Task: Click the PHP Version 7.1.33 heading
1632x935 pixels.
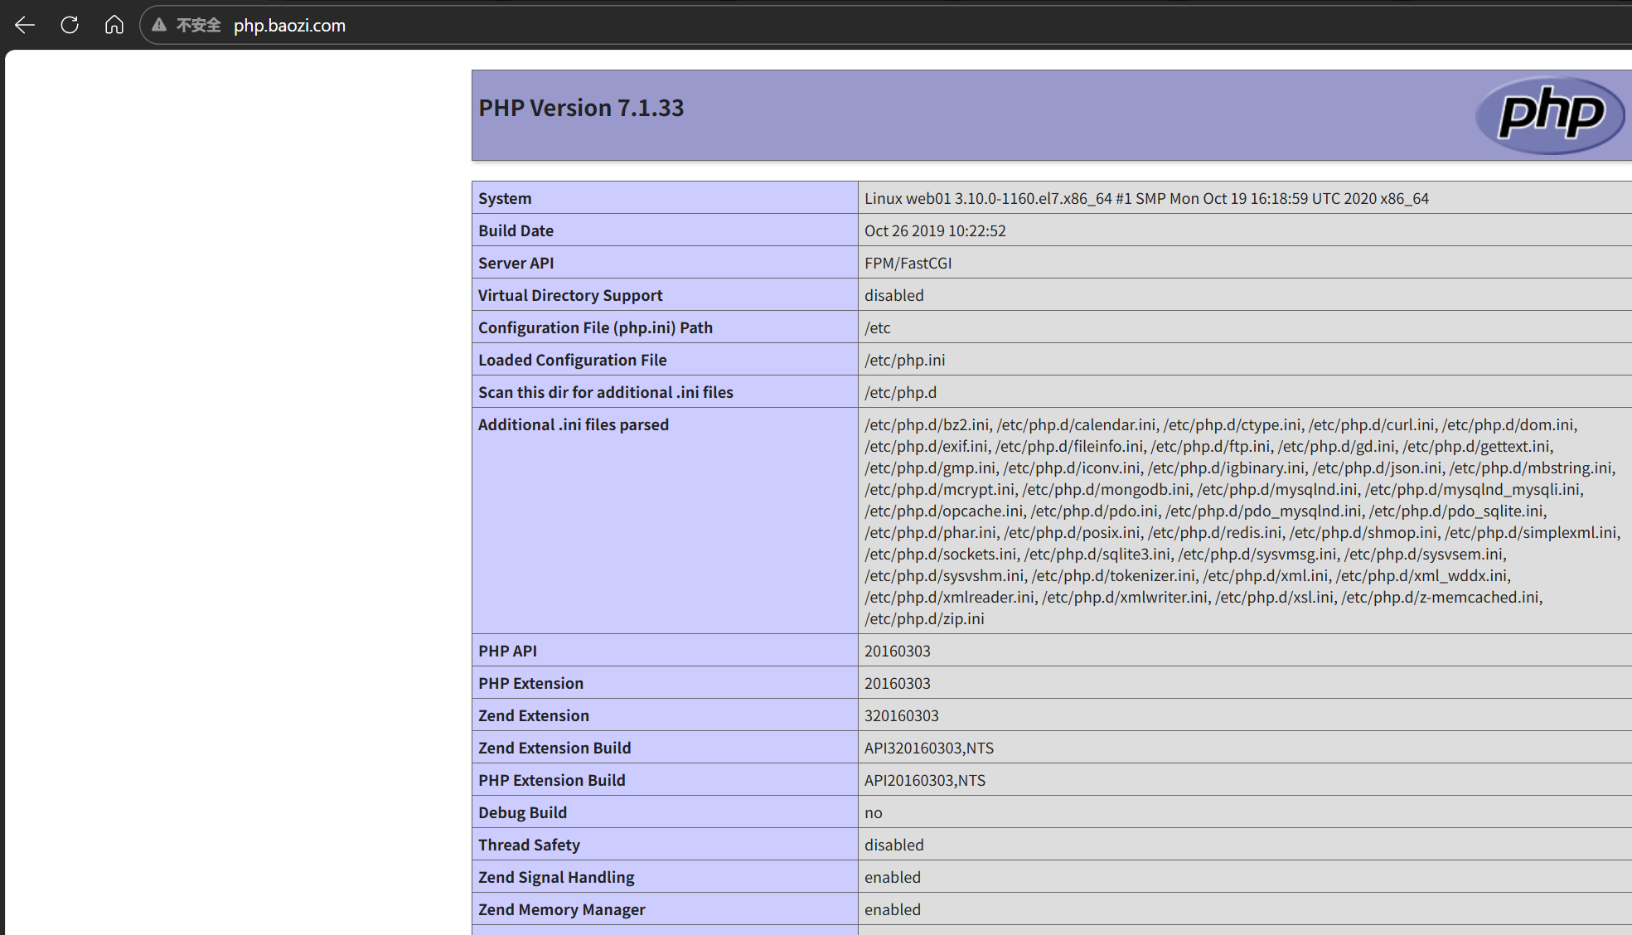Action: [x=581, y=108]
